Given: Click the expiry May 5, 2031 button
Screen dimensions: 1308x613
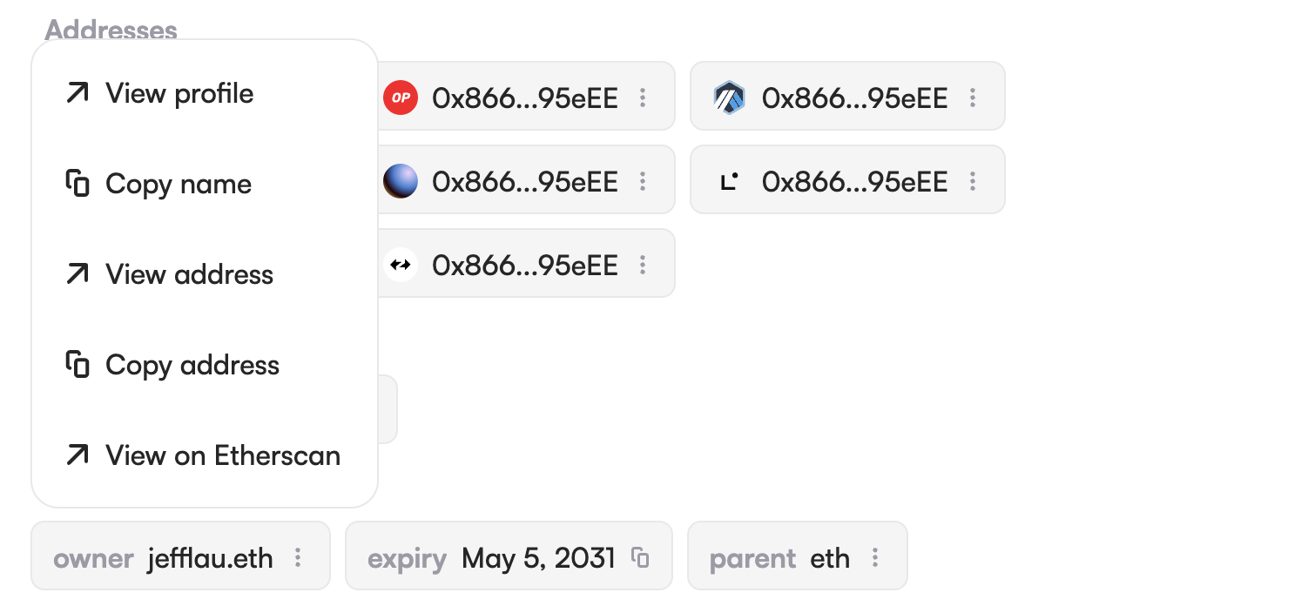Looking at the screenshot, I should click(x=496, y=557).
